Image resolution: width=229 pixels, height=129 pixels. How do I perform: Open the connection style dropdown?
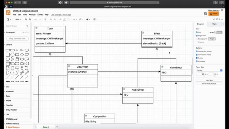pyautogui.click(x=75, y=19)
